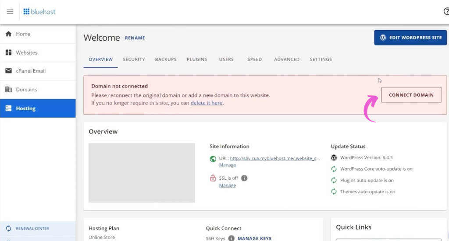Click WordPress Version logo icon

pos(334,157)
